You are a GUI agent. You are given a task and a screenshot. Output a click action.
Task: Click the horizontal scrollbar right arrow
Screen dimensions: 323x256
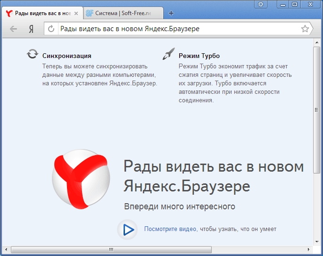(x=308, y=249)
